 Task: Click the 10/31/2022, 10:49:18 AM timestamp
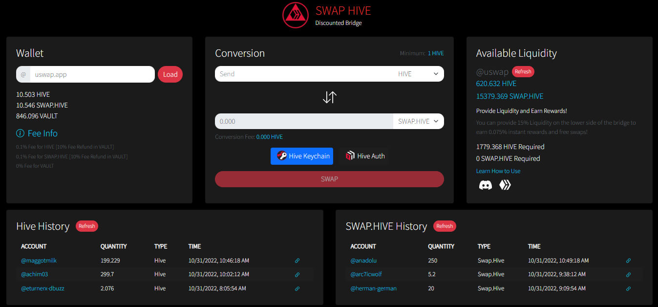point(558,261)
